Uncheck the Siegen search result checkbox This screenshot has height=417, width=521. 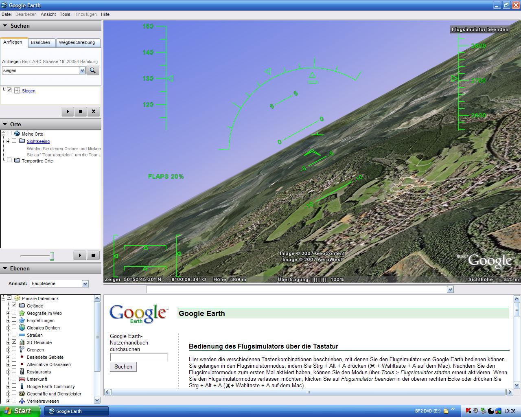pos(9,90)
